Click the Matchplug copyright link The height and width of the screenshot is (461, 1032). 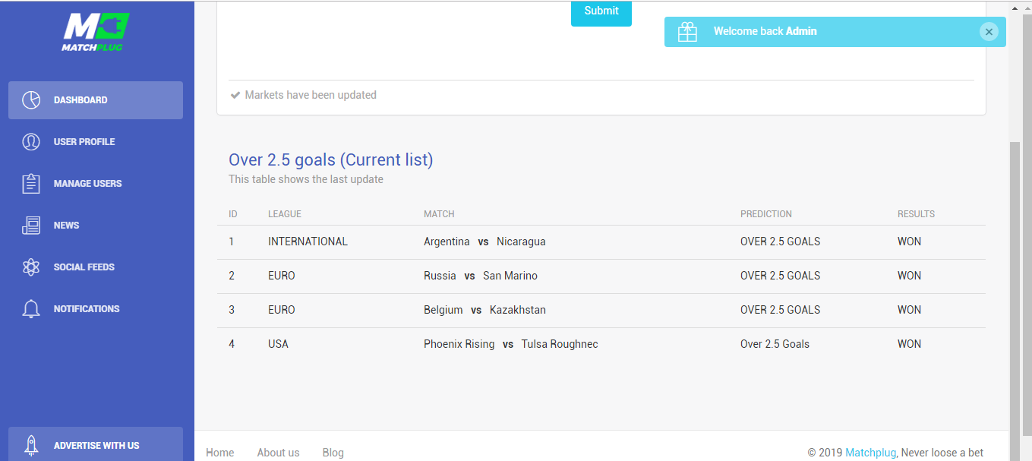[x=870, y=453]
